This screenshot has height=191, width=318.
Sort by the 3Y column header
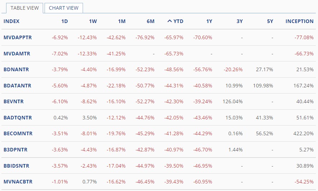pos(239,21)
